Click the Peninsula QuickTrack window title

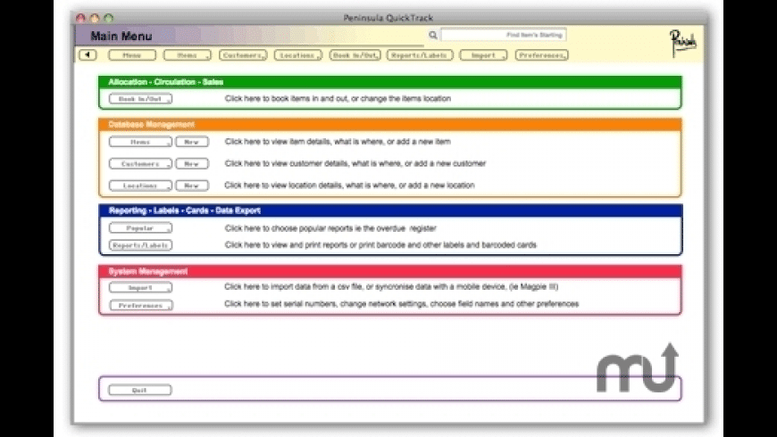point(388,18)
